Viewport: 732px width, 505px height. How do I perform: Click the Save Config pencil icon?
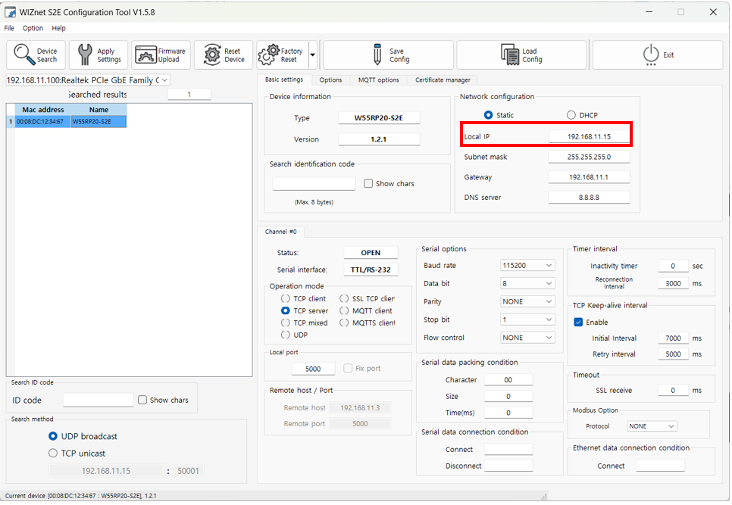pos(377,55)
